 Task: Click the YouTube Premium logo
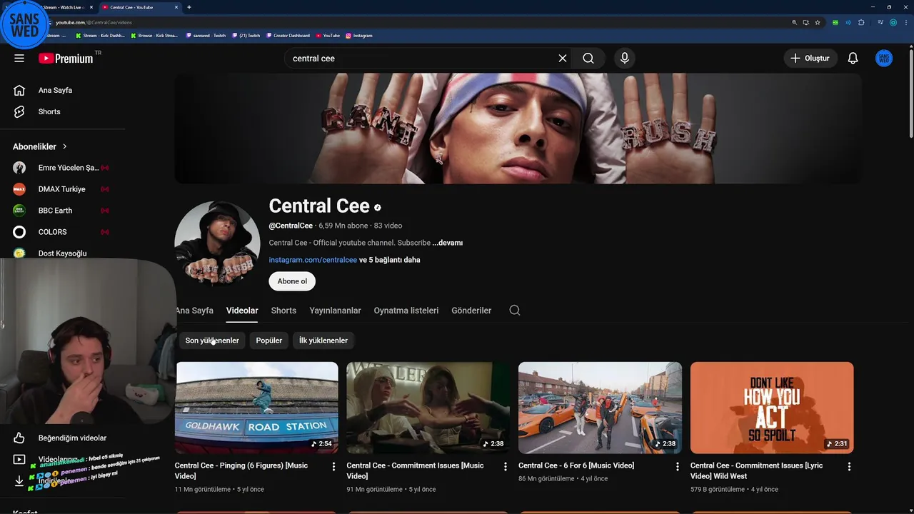66,59
